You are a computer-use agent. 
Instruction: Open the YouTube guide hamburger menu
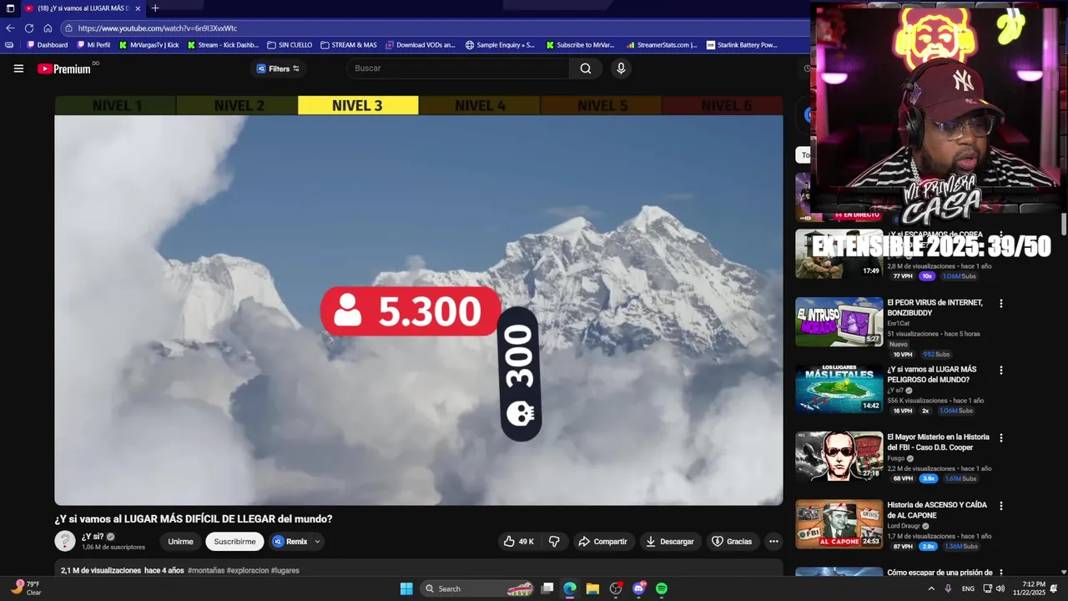click(x=18, y=68)
